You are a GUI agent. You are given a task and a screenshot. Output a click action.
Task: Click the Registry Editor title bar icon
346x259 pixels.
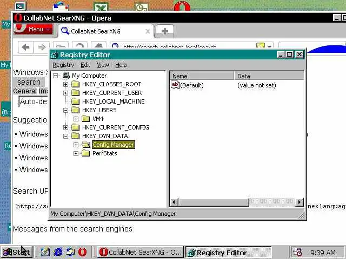(55, 54)
